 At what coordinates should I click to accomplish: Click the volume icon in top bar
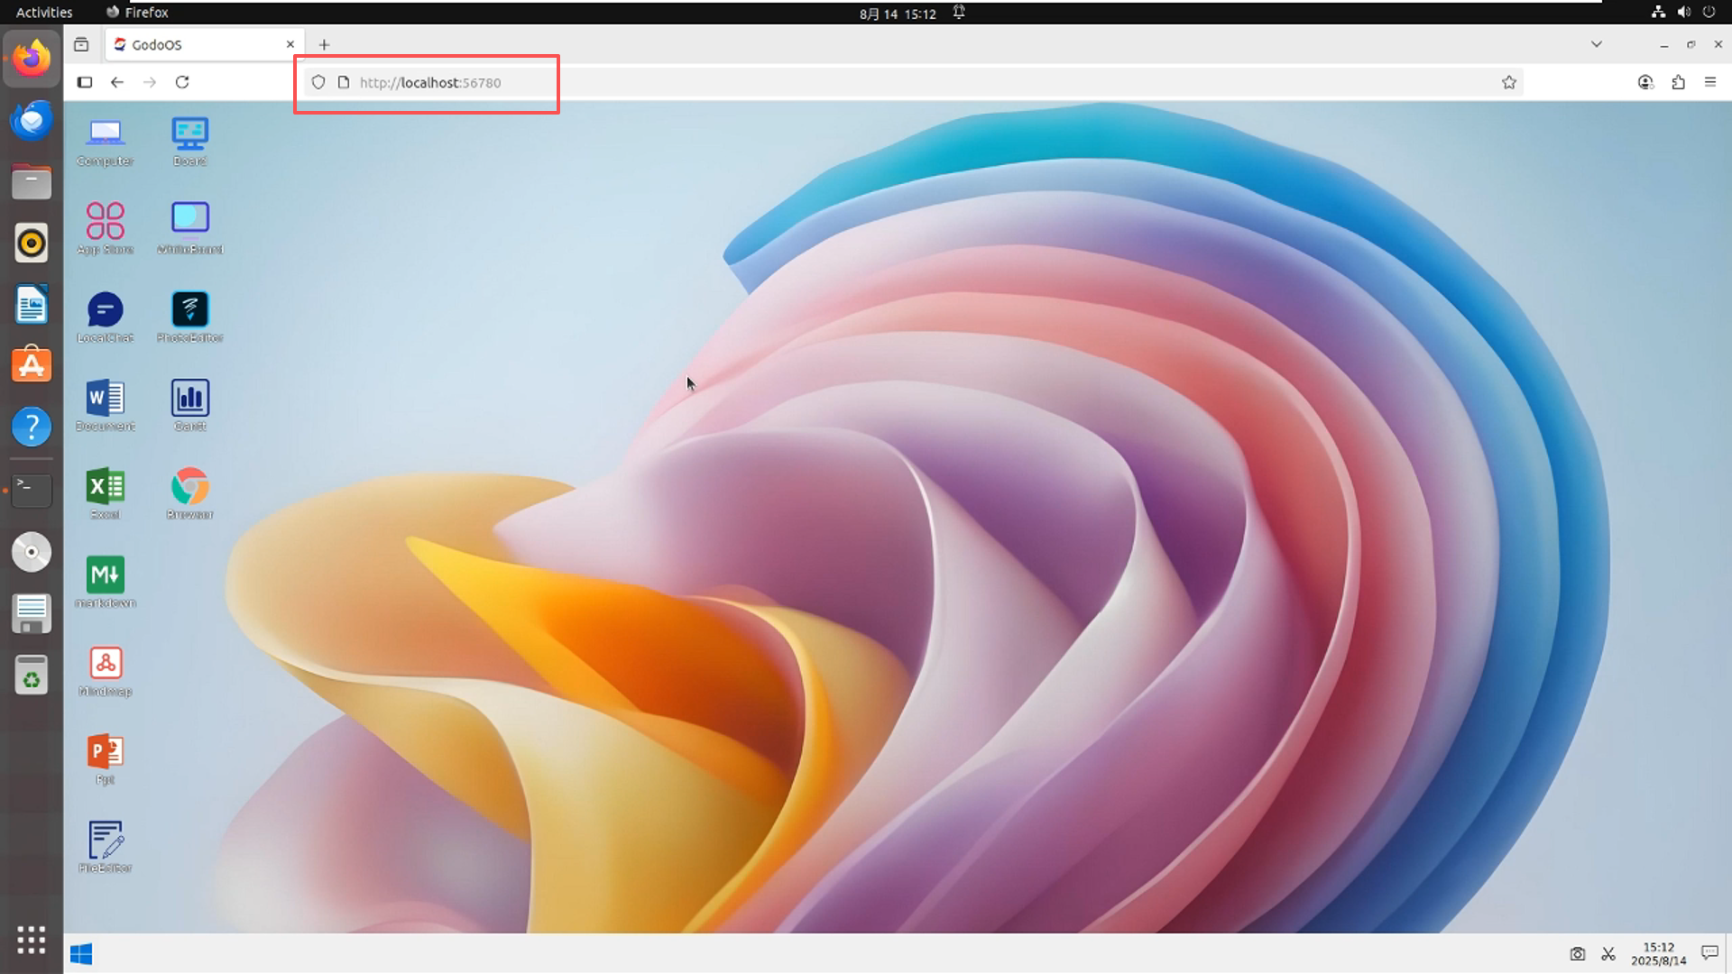(x=1683, y=13)
